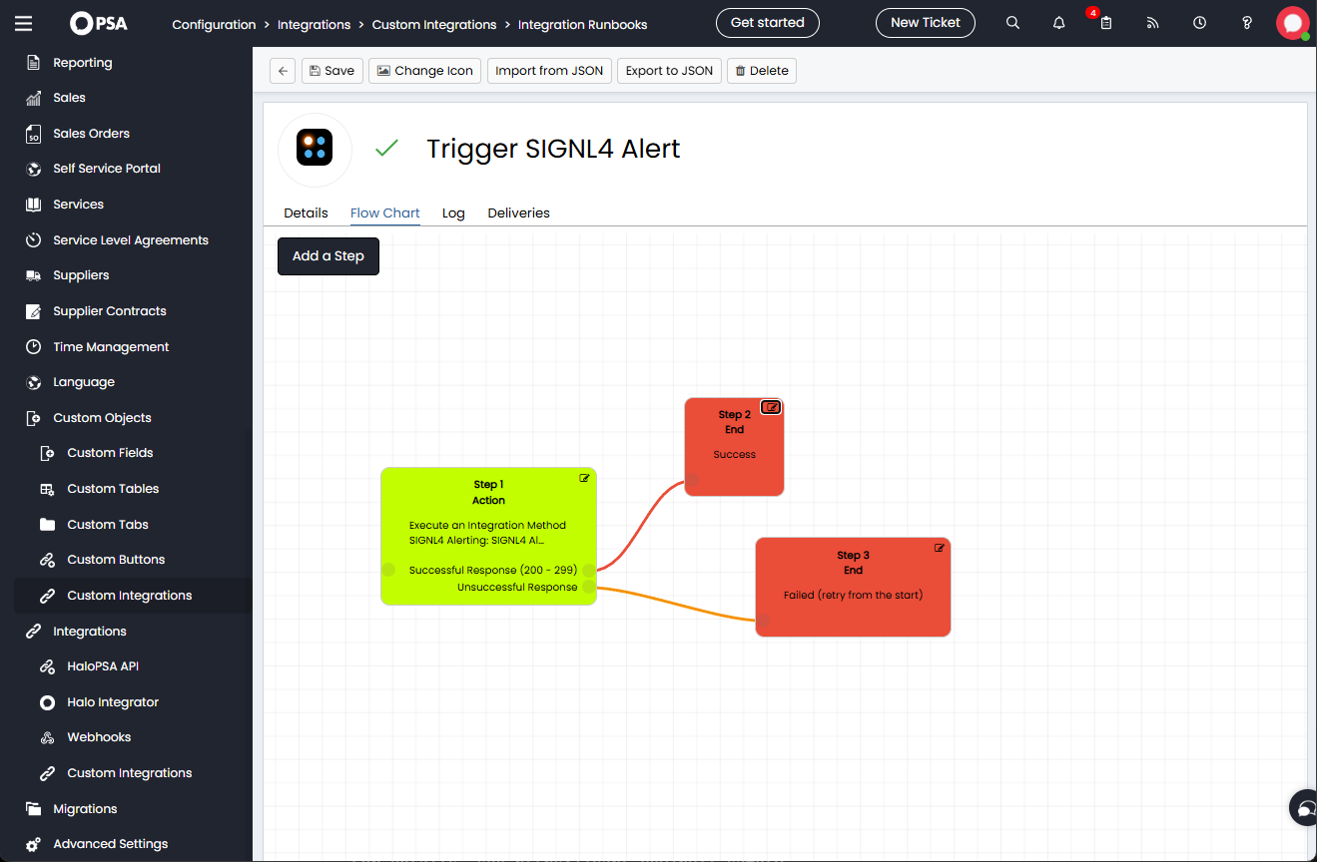The height and width of the screenshot is (862, 1317).
Task: Click Export to JSON
Action: point(669,71)
